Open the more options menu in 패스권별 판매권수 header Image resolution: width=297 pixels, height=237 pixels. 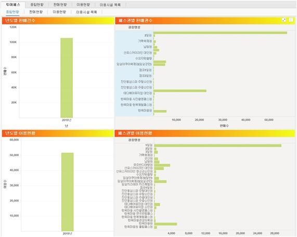pyautogui.click(x=291, y=20)
